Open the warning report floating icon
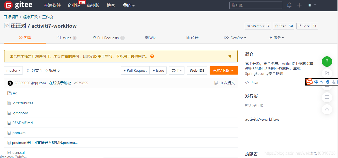 click(x=327, y=109)
